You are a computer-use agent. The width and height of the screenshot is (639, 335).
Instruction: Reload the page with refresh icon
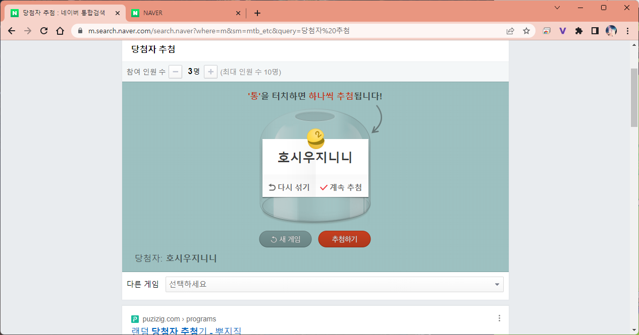(x=44, y=31)
